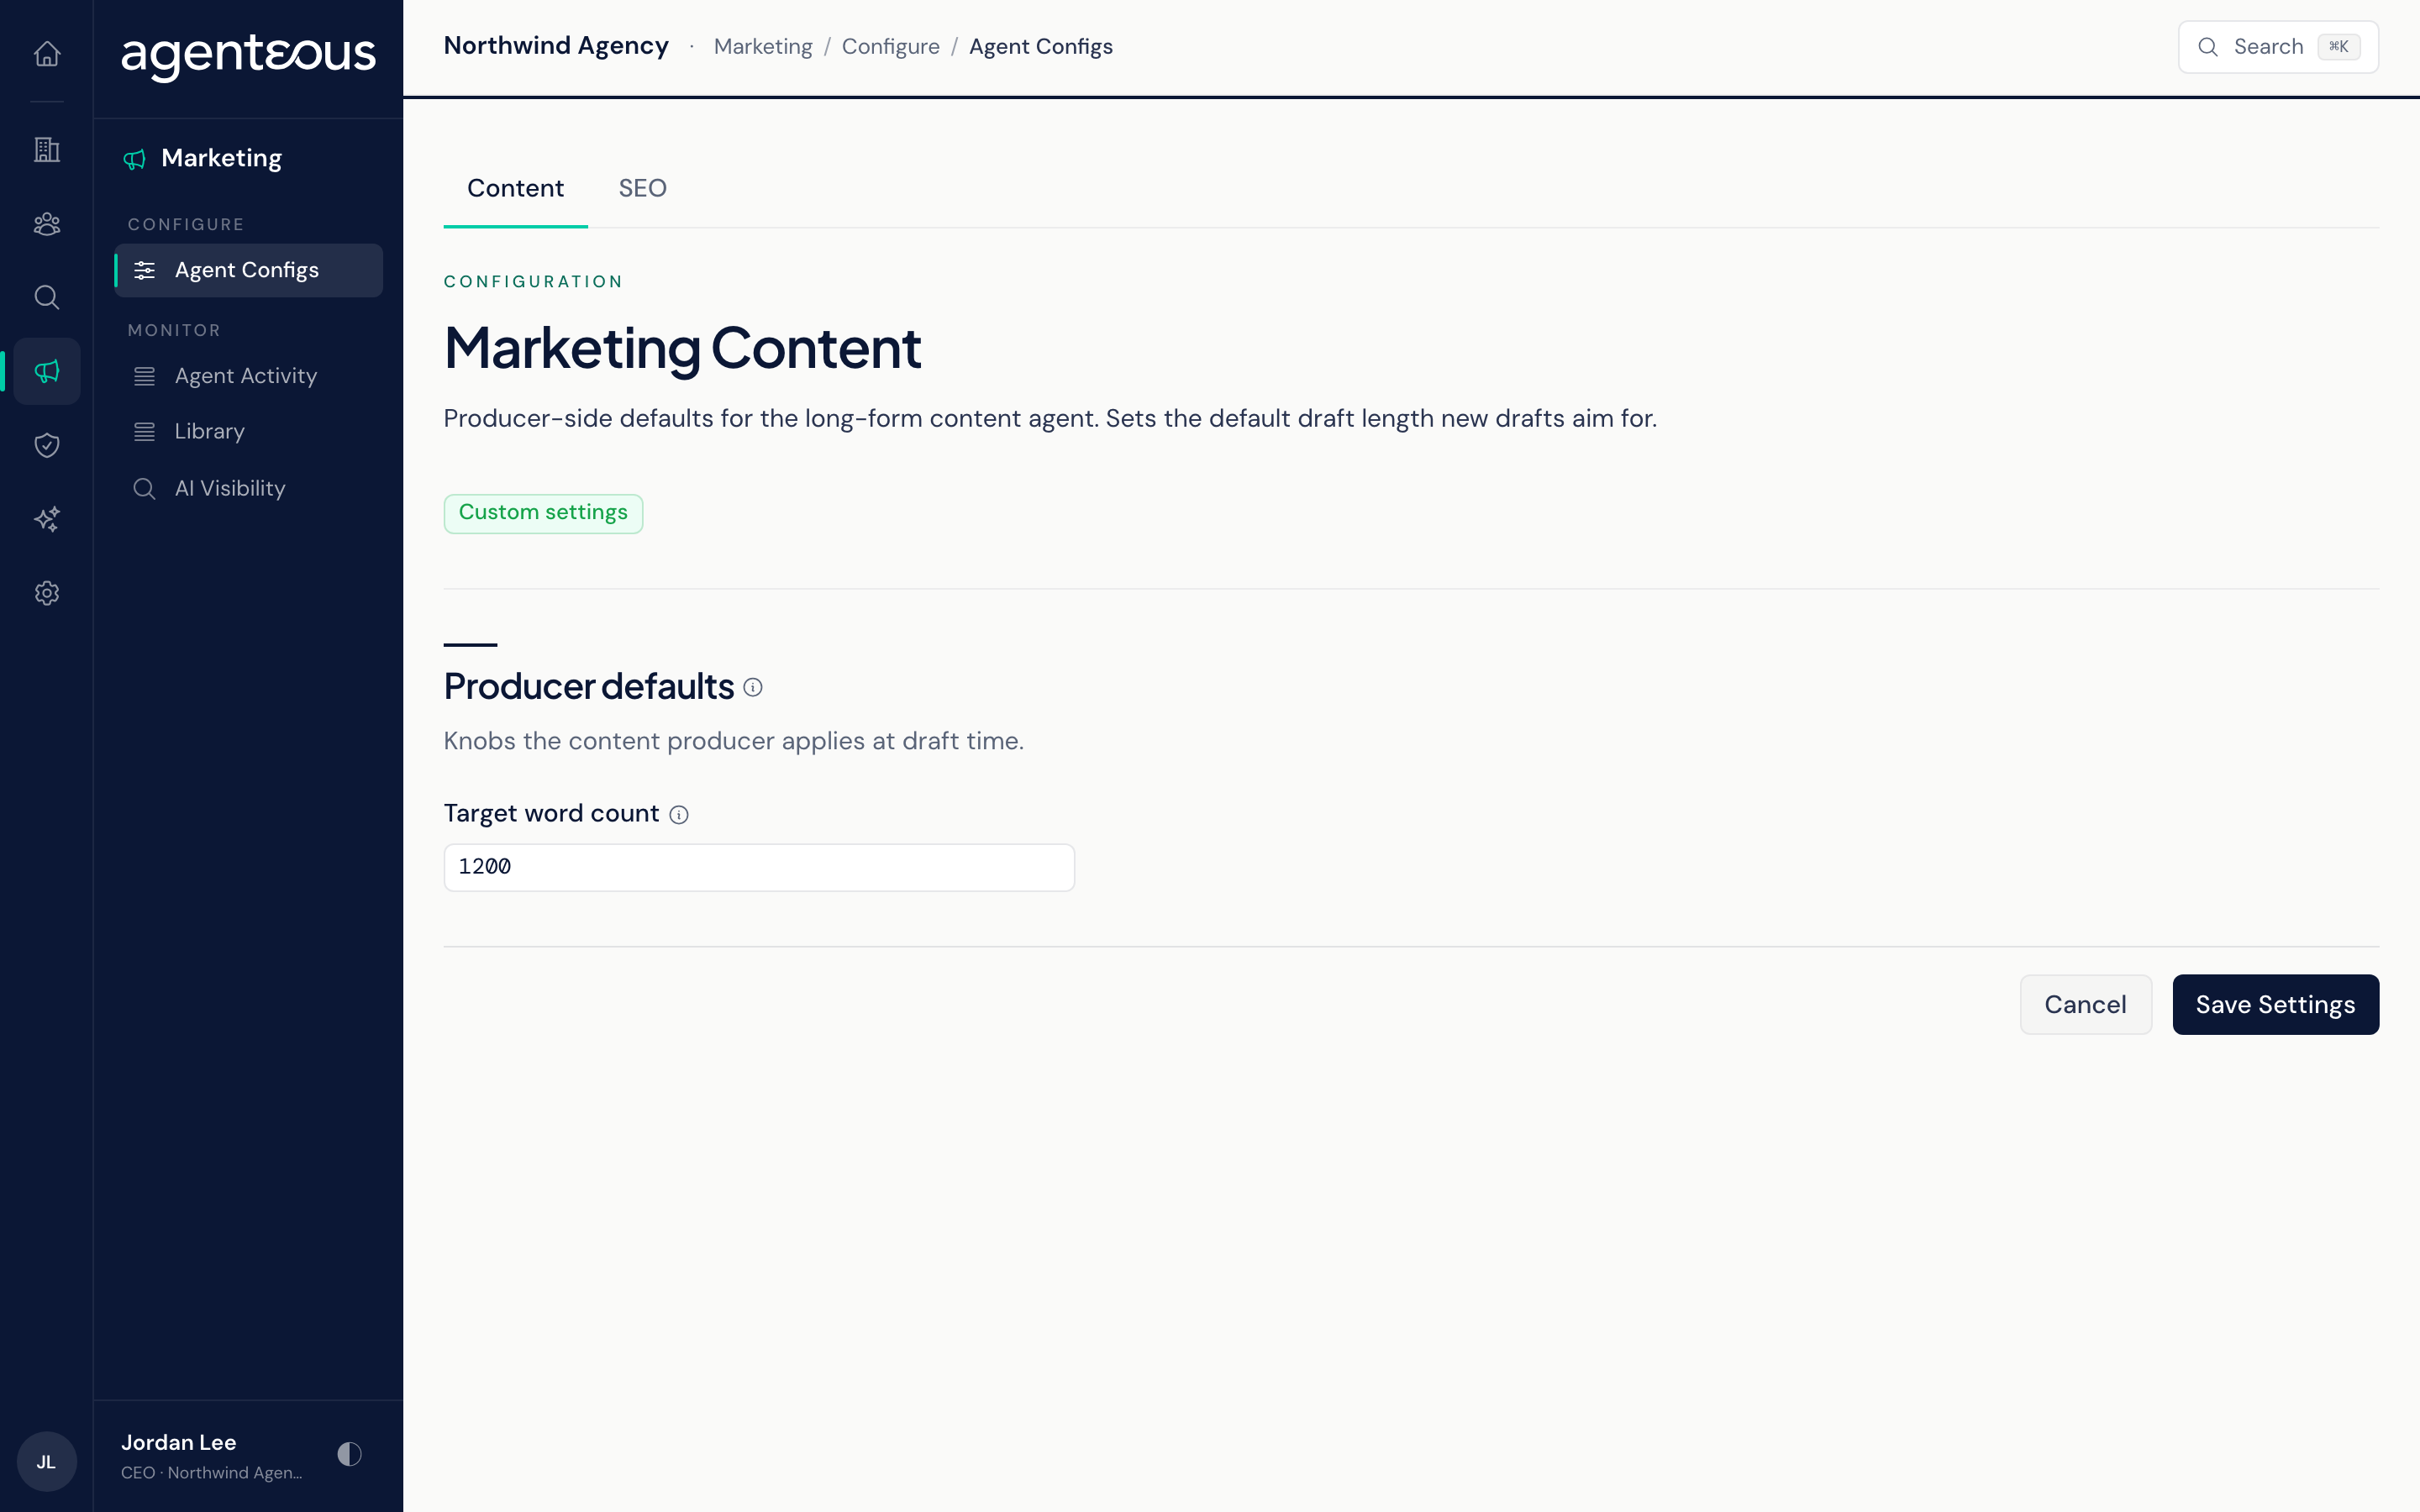This screenshot has height=1512, width=2420.
Task: Open the Search box in header
Action: tap(2278, 47)
